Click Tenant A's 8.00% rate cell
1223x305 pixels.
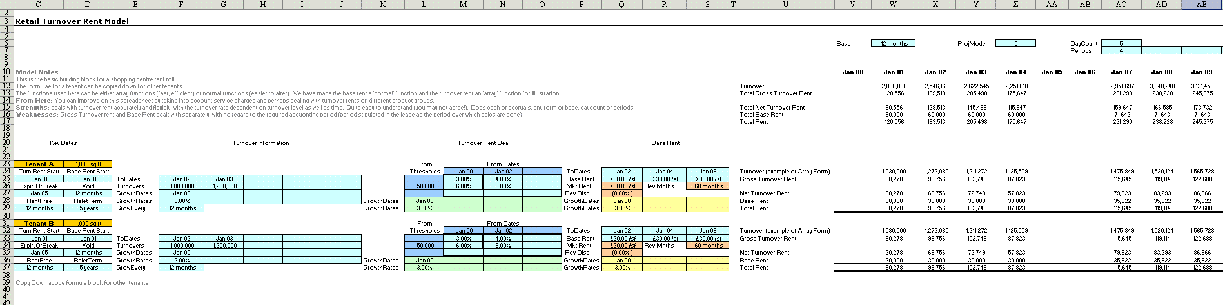[x=503, y=186]
